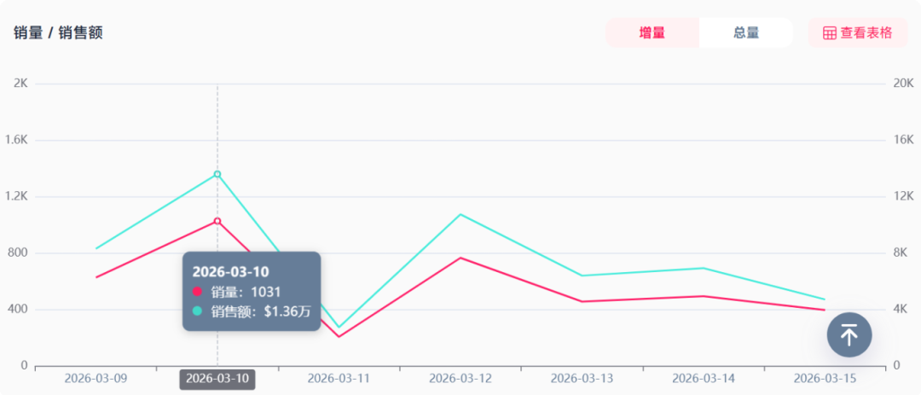The width and height of the screenshot is (921, 395).
Task: Click the highlighted 2026-03-10 axis label
Action: pos(217,378)
